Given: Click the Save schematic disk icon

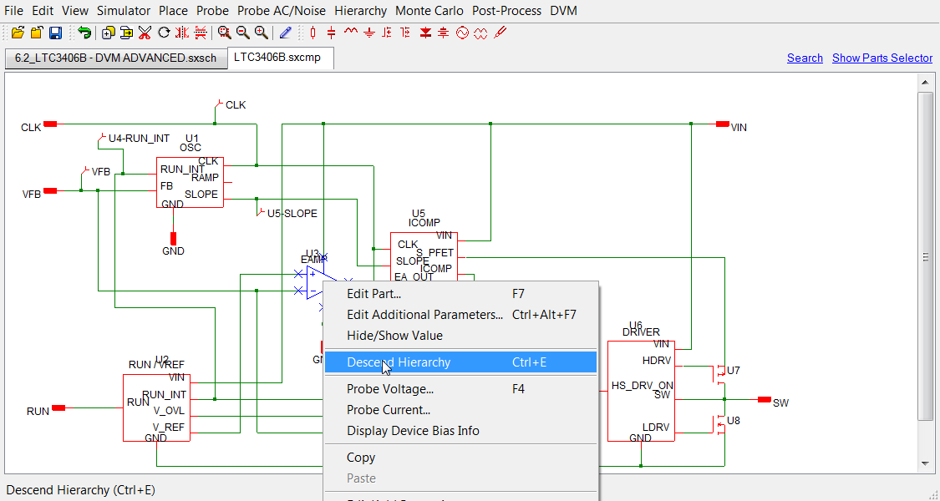Looking at the screenshot, I should 55,33.
